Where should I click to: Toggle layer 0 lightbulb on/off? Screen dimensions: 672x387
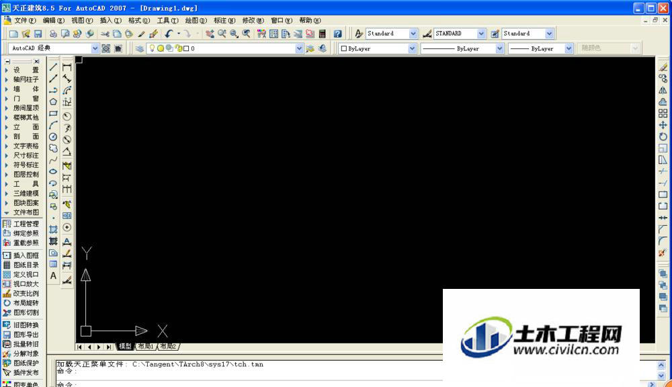[152, 48]
